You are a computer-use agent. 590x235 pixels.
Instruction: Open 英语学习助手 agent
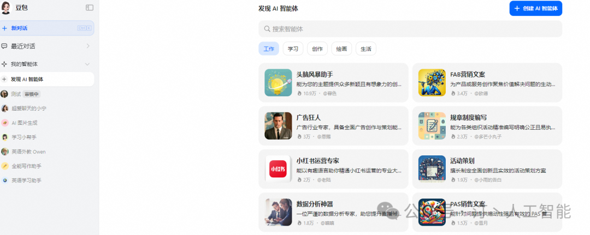[26, 180]
